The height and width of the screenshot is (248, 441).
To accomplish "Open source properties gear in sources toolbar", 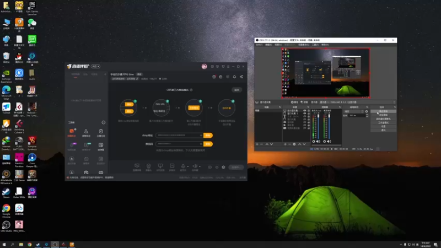I will click(x=294, y=144).
